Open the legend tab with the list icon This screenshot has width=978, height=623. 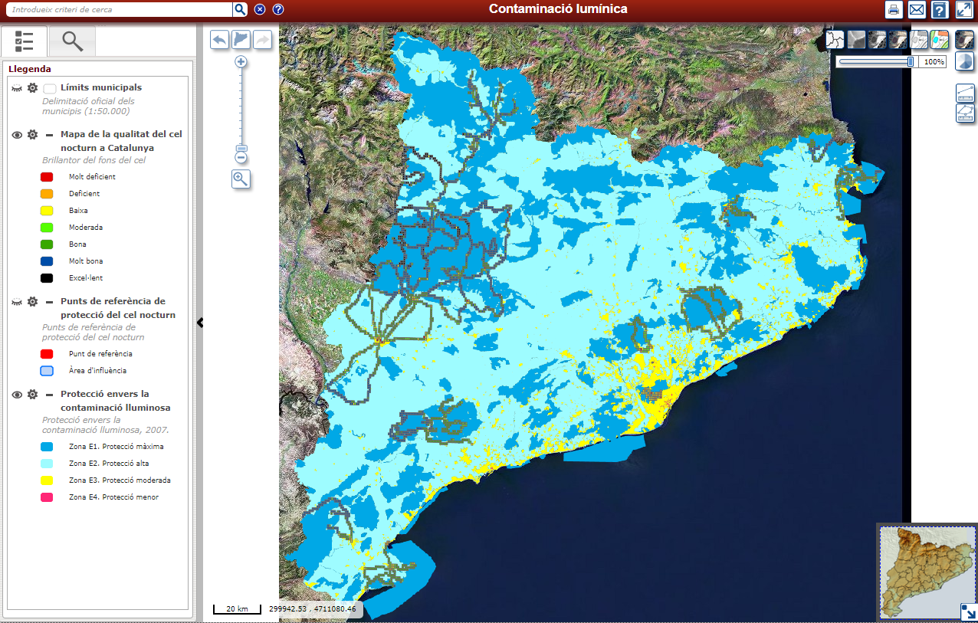(25, 41)
